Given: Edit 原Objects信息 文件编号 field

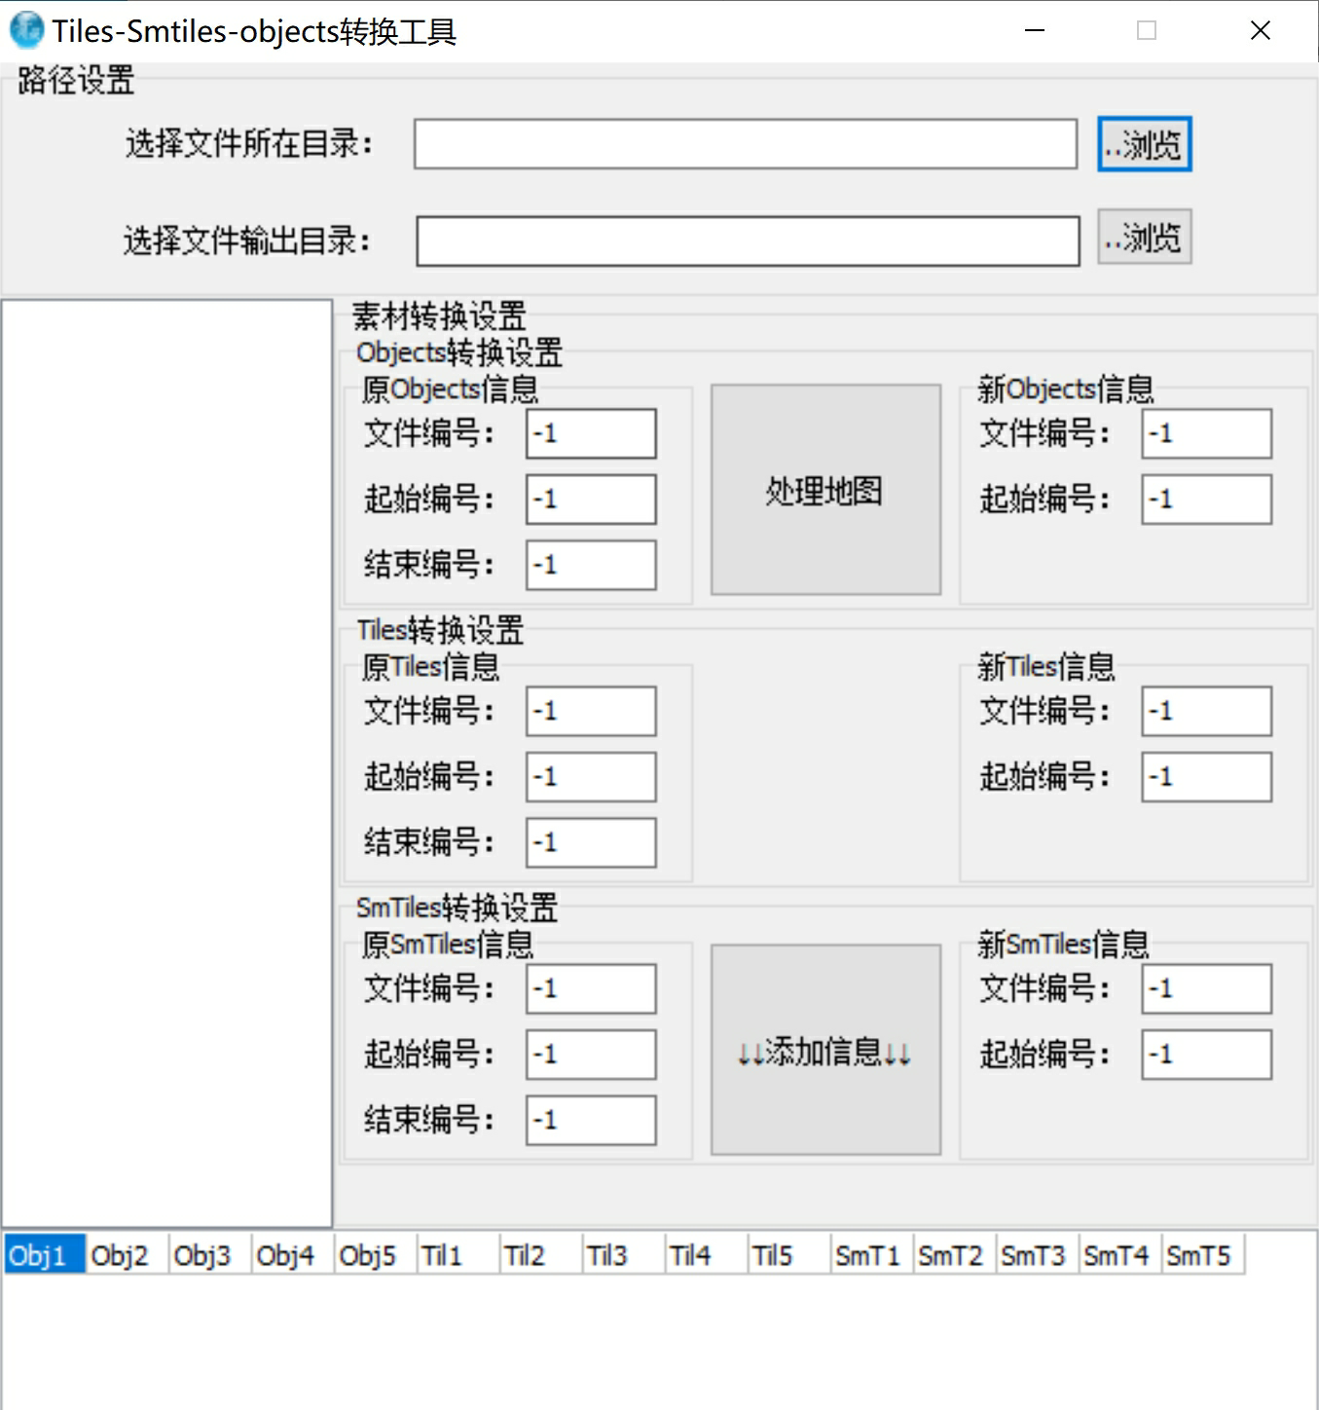Looking at the screenshot, I should pyautogui.click(x=591, y=433).
